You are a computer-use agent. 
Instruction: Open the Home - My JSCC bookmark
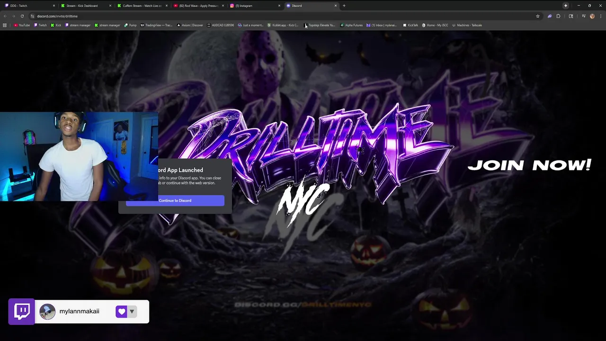435,25
